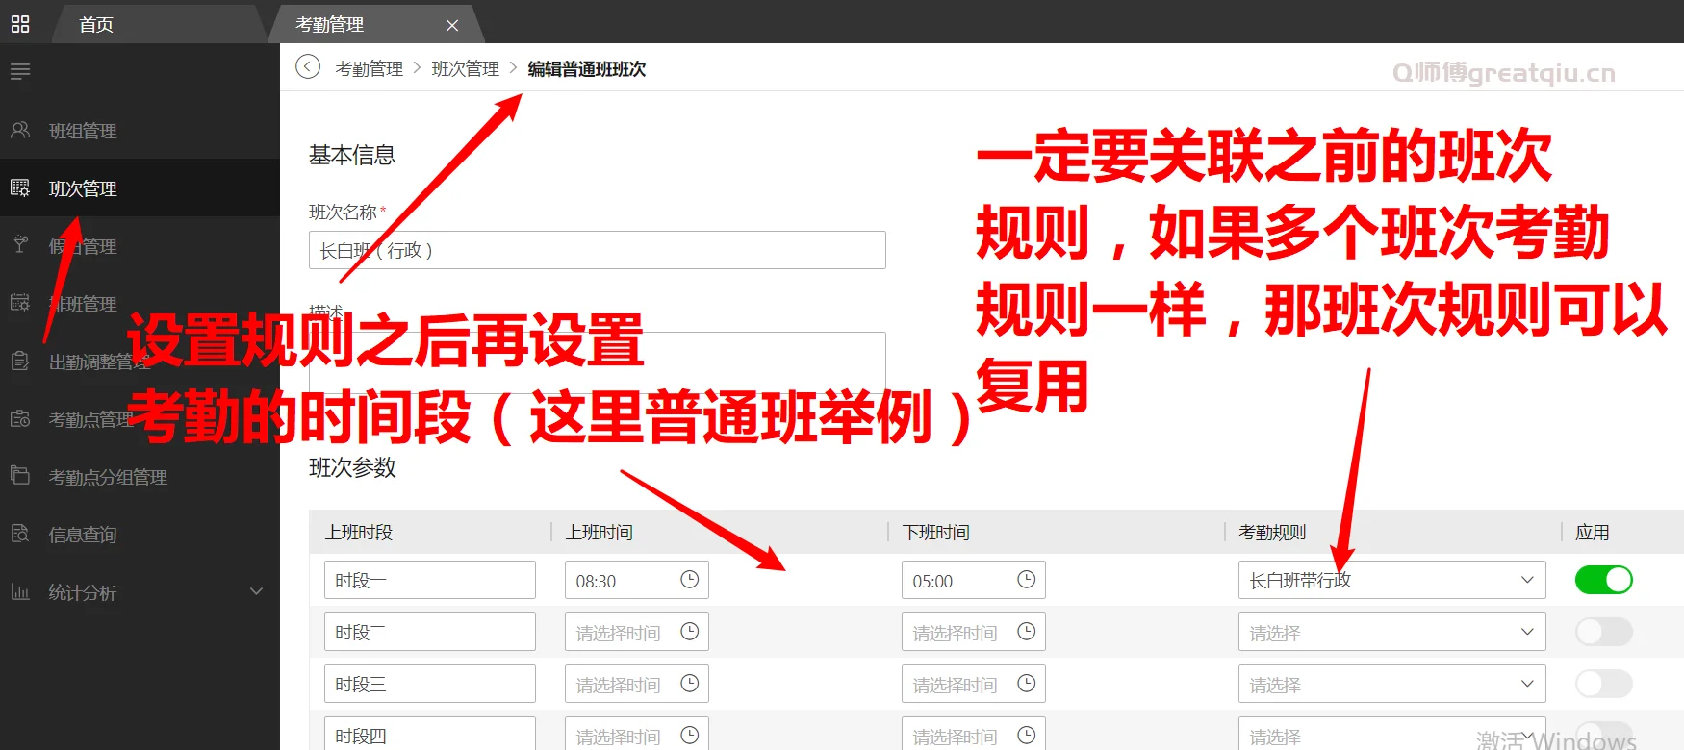Screen dimensions: 1684x750
Task: Go to 考勤管理 breadcrumb link
Action: click(x=369, y=68)
